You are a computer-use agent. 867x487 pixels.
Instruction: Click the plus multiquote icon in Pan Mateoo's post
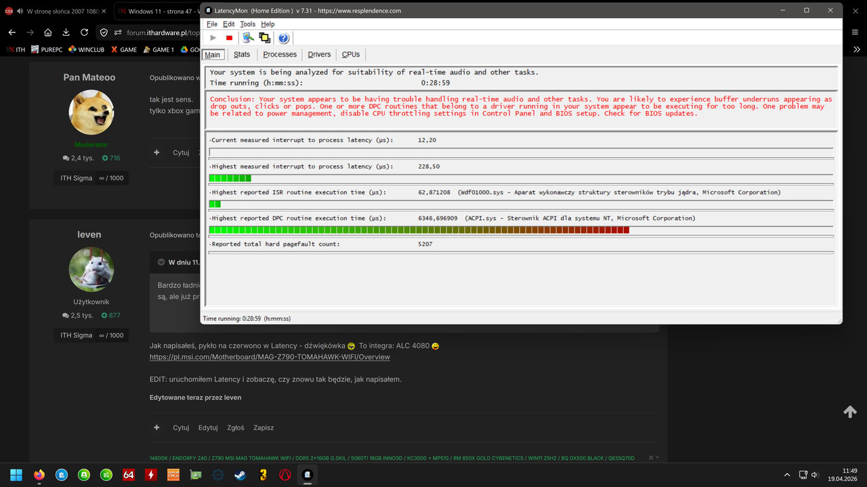[x=157, y=152]
